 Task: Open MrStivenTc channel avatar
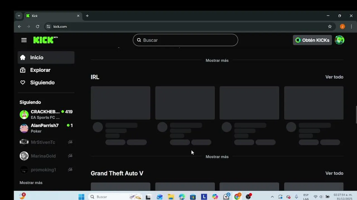pos(24,142)
